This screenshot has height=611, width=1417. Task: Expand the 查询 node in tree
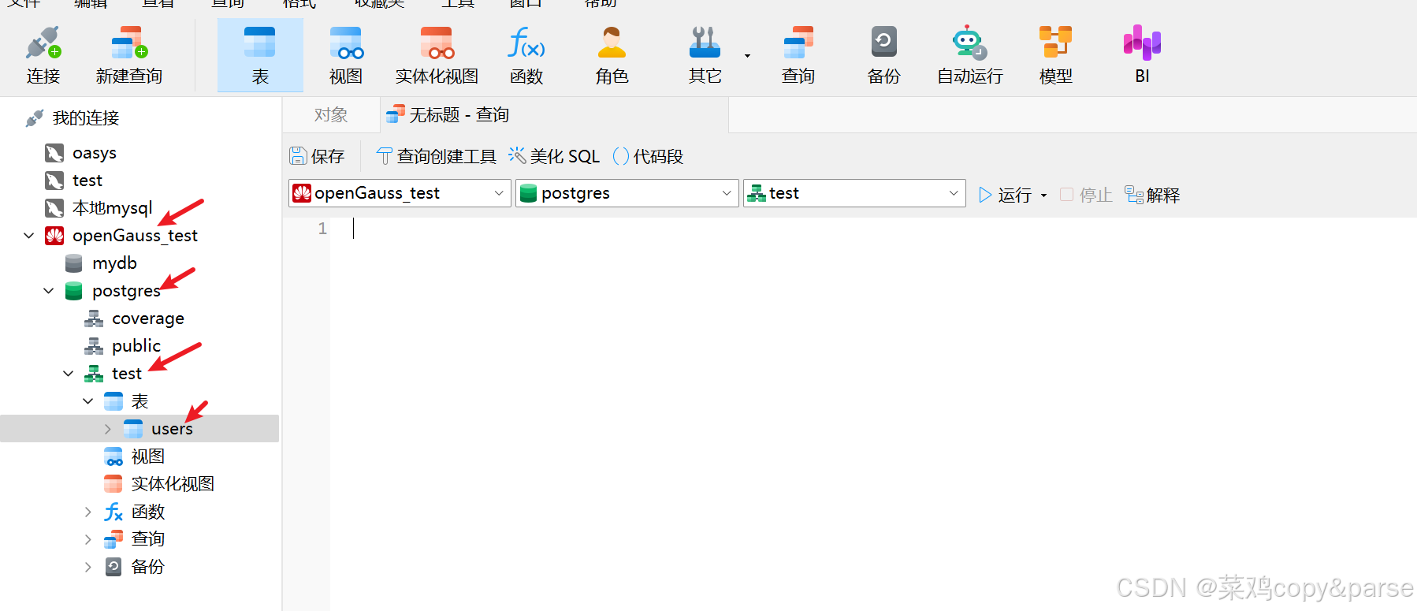tap(88, 540)
